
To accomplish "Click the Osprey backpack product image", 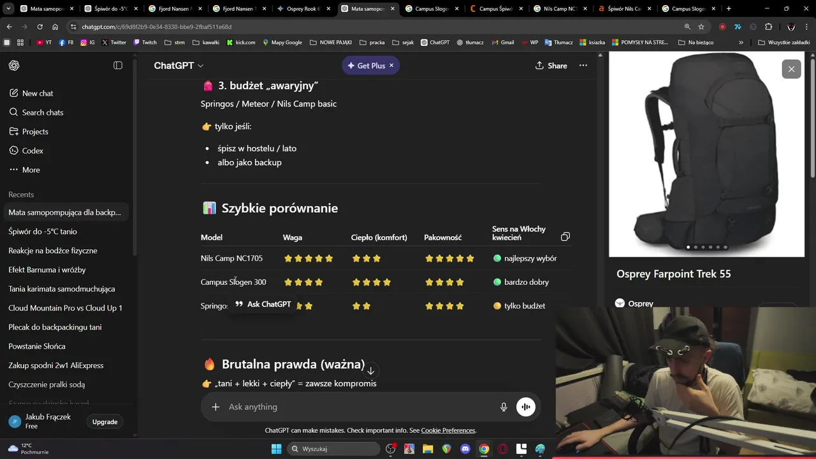I will coord(708,154).
